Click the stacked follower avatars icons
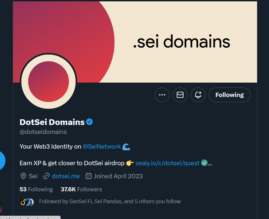 tap(27, 202)
